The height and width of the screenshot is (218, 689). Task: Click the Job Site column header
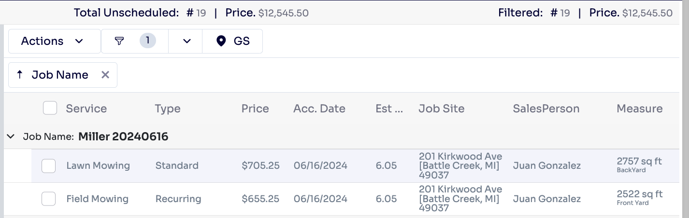click(x=441, y=109)
